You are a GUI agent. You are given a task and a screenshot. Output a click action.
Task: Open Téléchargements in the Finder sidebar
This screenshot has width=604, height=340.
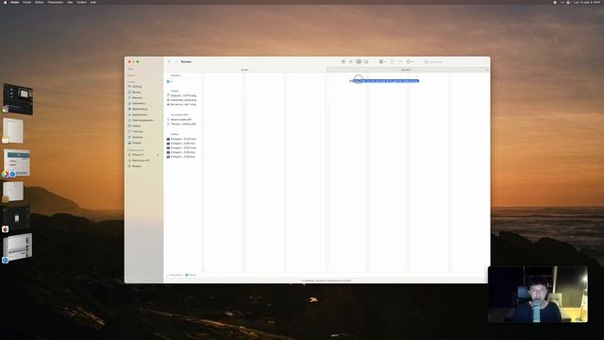(x=143, y=120)
